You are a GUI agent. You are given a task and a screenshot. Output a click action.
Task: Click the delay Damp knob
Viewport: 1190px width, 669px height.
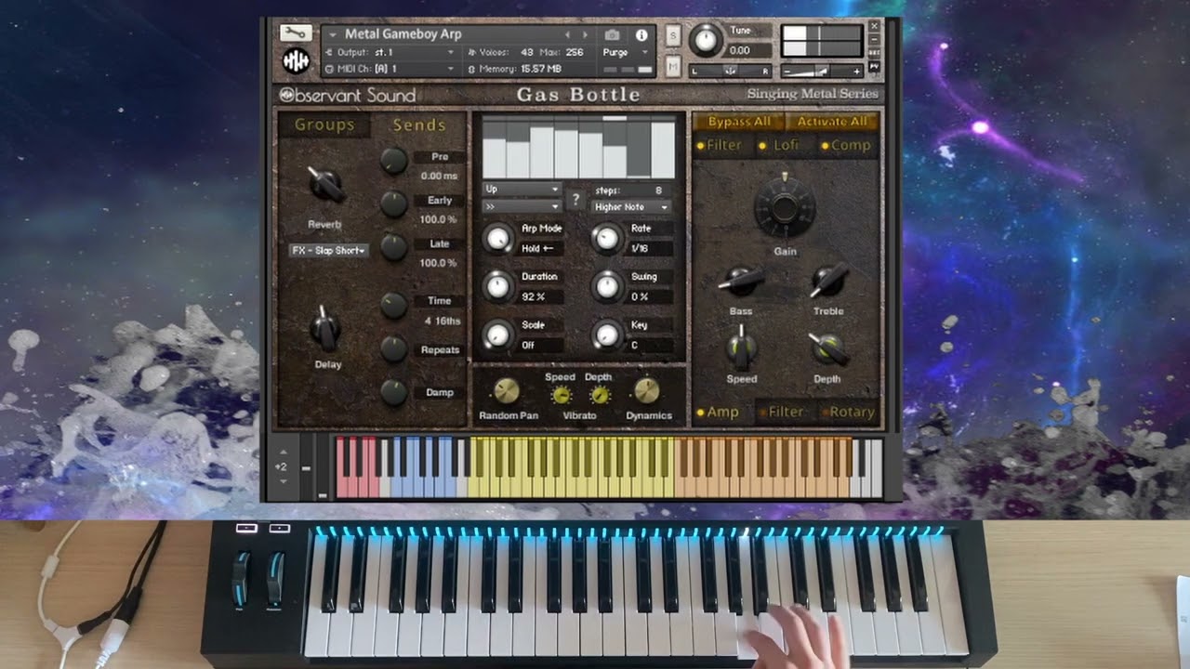[394, 392]
